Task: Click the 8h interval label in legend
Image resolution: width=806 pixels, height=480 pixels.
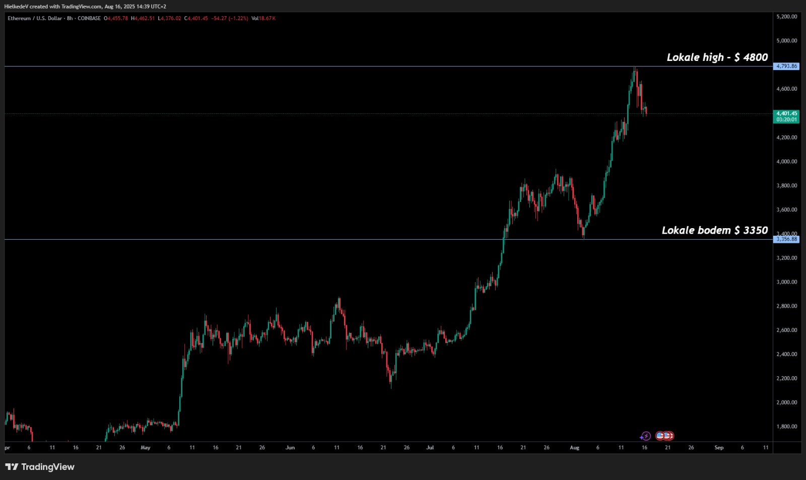Action: coord(70,19)
